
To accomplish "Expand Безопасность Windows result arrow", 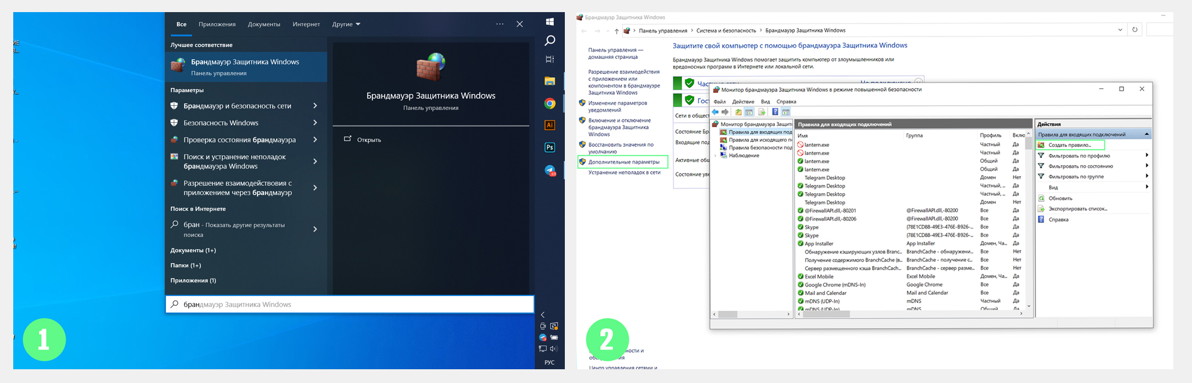I will click(315, 123).
